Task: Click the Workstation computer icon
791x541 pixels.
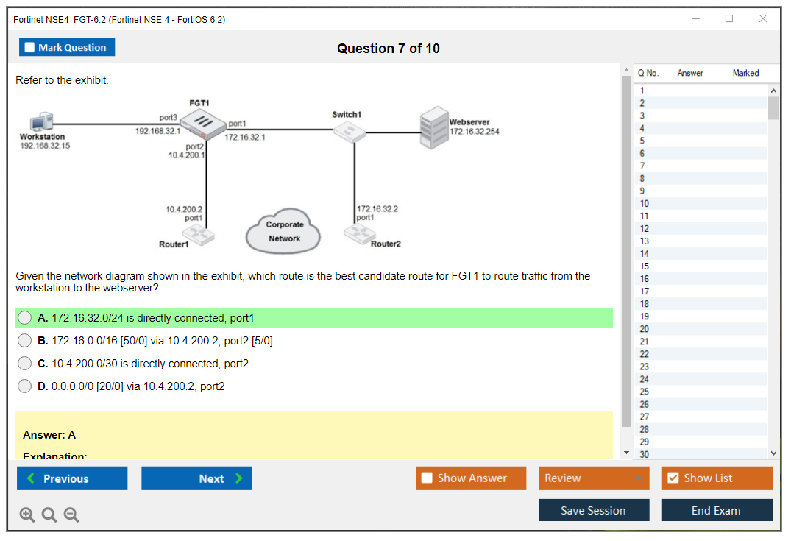Action: [x=41, y=122]
